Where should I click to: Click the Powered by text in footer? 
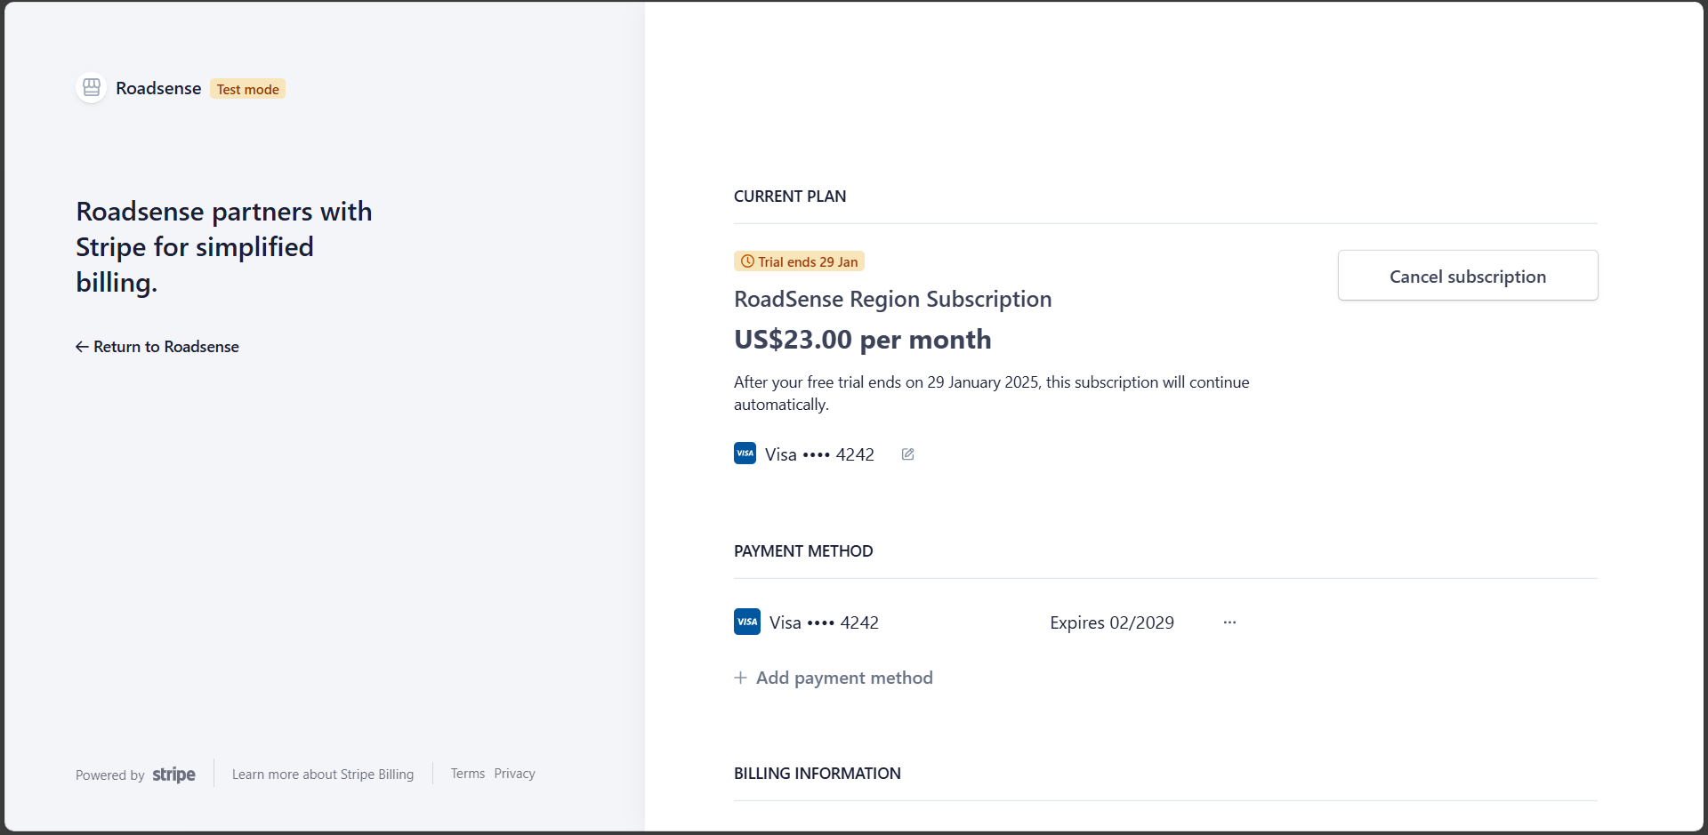click(109, 775)
